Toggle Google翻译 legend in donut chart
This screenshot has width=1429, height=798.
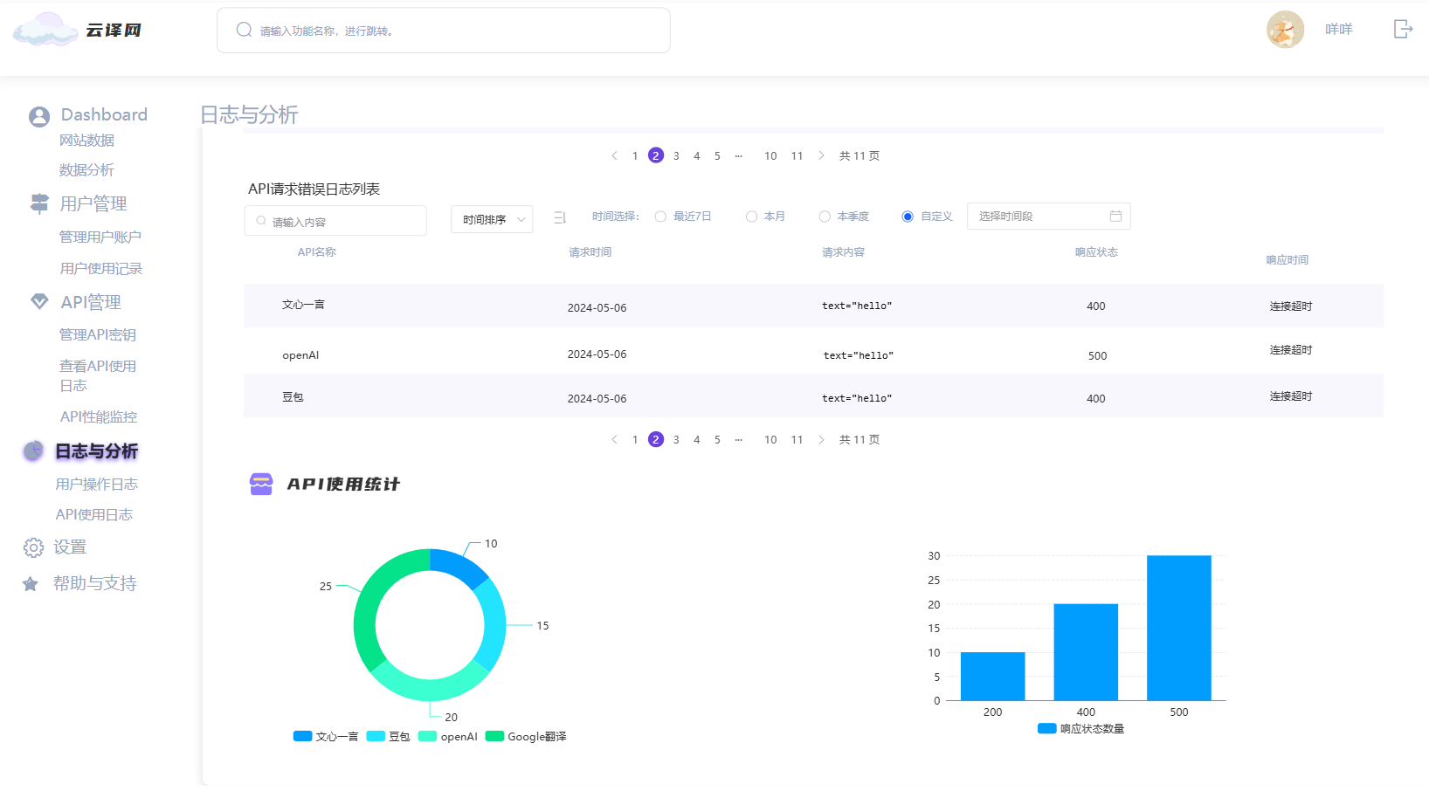point(526,736)
